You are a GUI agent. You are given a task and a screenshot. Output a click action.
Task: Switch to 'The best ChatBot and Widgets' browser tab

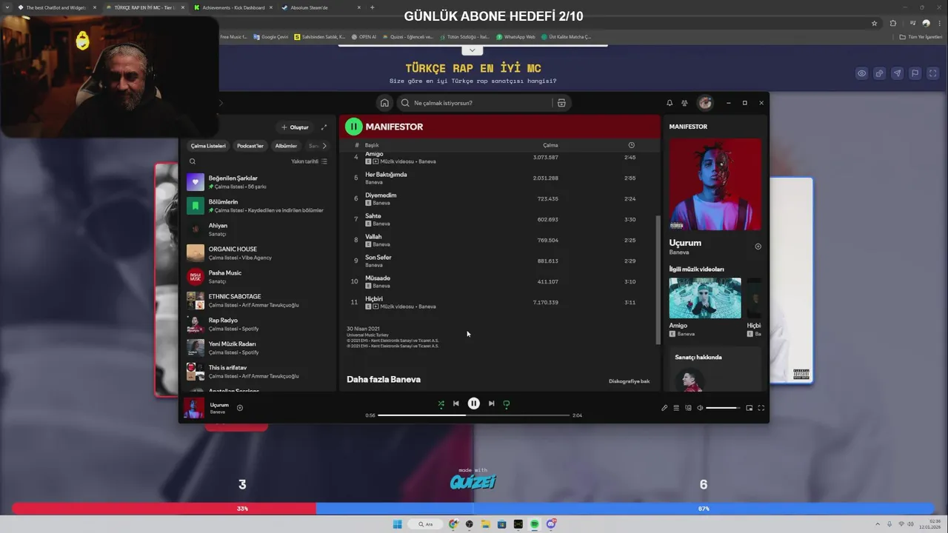[x=57, y=7]
